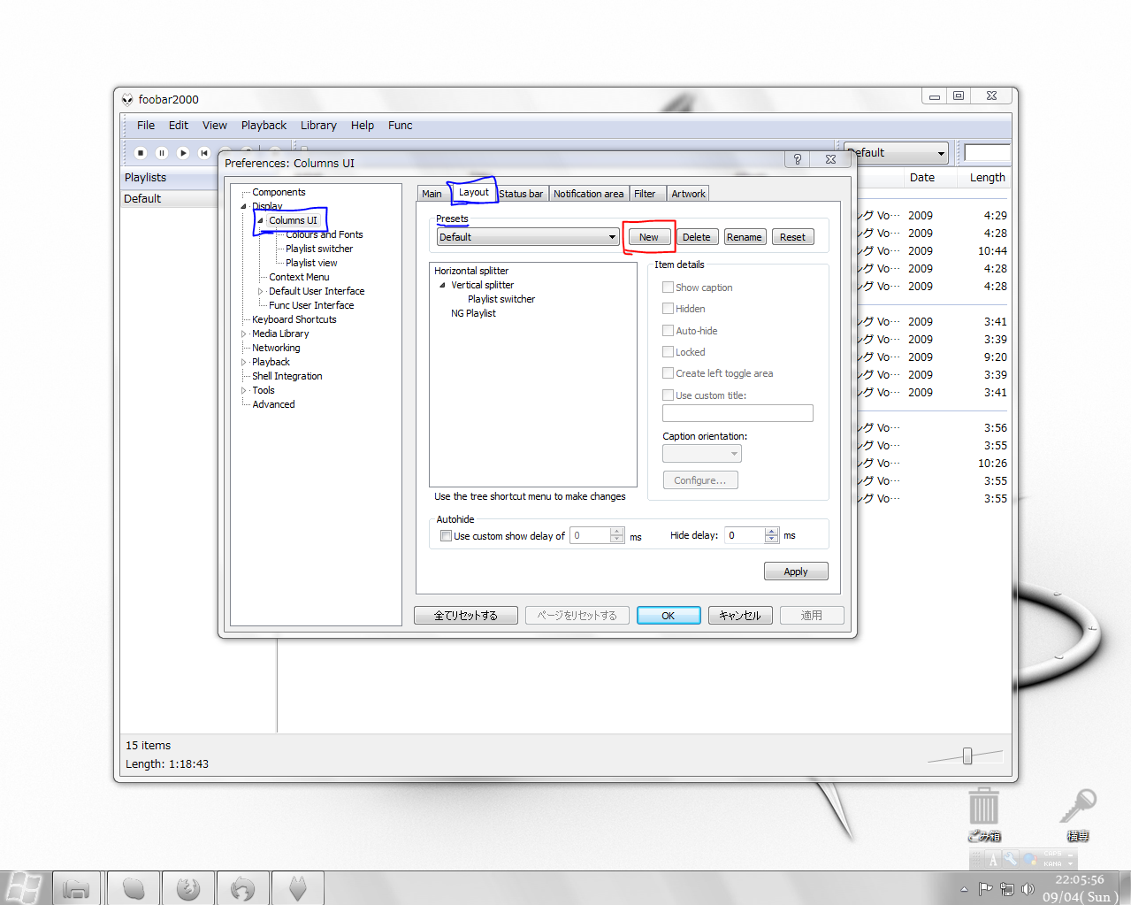Screen dimensions: 1131x905
Task: Expand the Tools tree node
Action: point(244,390)
